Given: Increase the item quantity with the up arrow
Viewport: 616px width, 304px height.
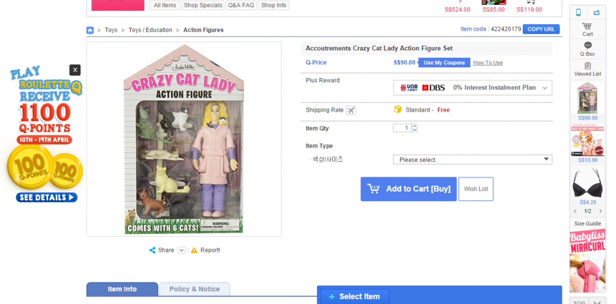Looking at the screenshot, I should [x=414, y=126].
